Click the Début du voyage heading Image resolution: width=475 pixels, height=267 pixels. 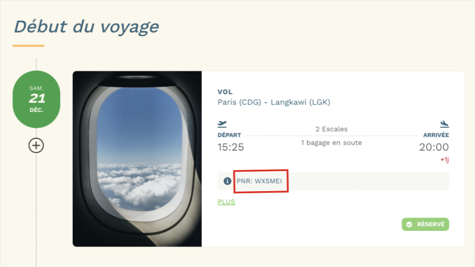click(87, 27)
